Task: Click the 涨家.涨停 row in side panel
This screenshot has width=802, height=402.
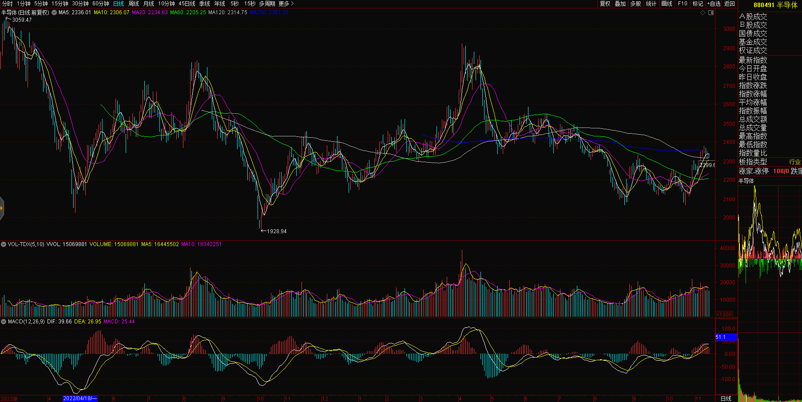Action: coord(770,171)
